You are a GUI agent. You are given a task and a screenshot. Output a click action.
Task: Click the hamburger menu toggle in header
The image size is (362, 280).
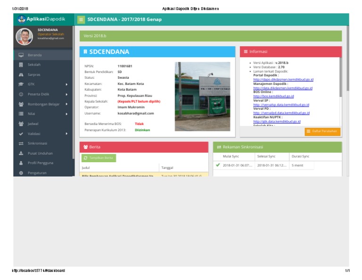(x=81, y=20)
